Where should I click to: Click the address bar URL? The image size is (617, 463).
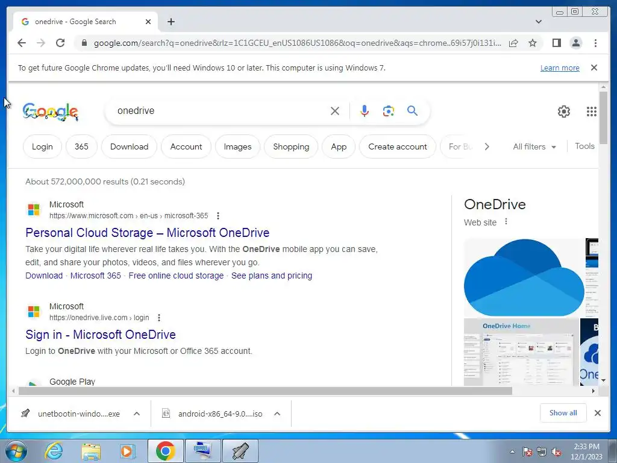click(x=297, y=43)
